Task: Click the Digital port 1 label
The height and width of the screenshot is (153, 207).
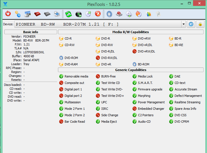Action: point(73,89)
